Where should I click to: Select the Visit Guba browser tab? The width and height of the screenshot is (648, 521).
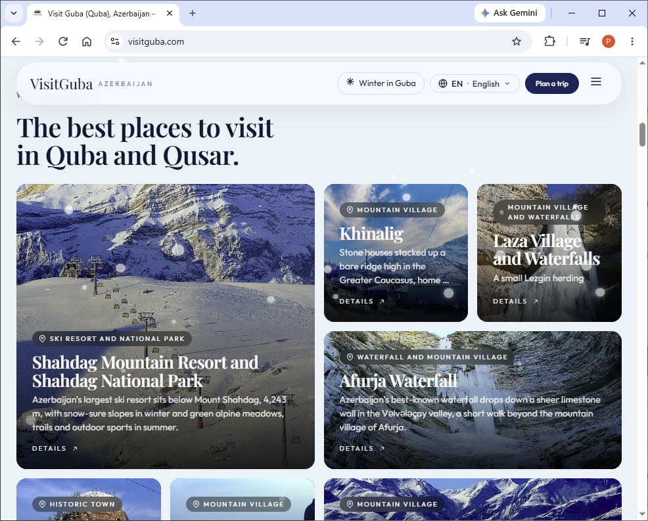point(103,14)
